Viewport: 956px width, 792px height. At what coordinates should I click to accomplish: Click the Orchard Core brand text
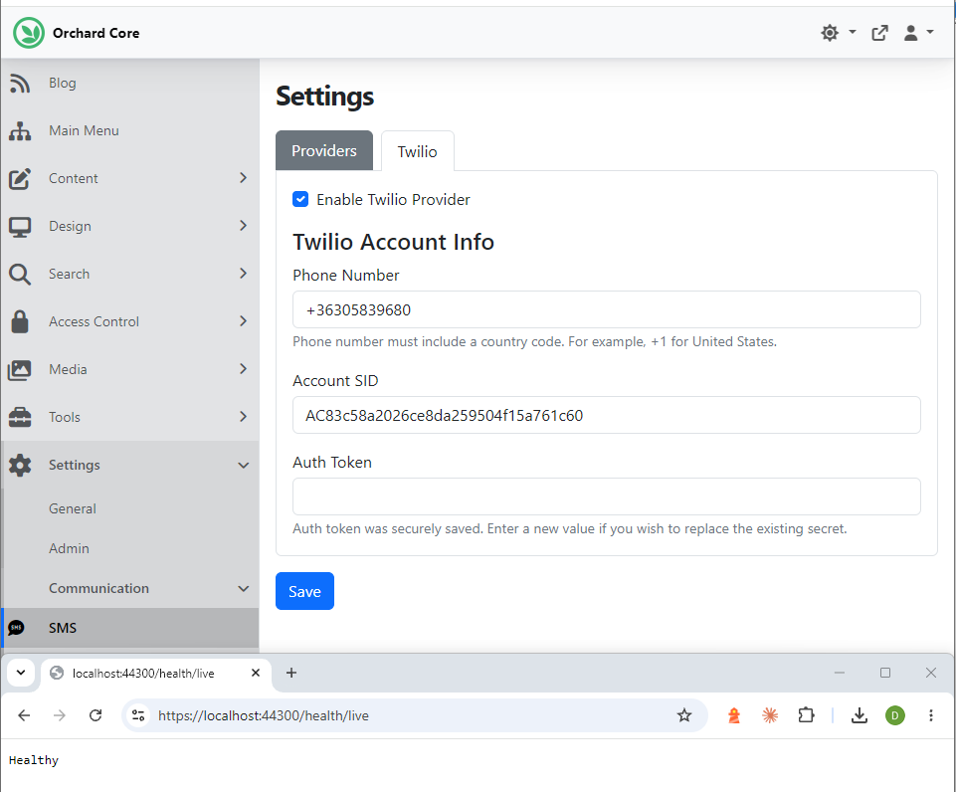[96, 33]
